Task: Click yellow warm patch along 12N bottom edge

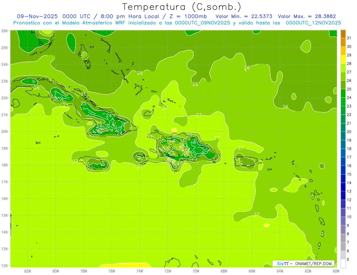Action: (124, 265)
